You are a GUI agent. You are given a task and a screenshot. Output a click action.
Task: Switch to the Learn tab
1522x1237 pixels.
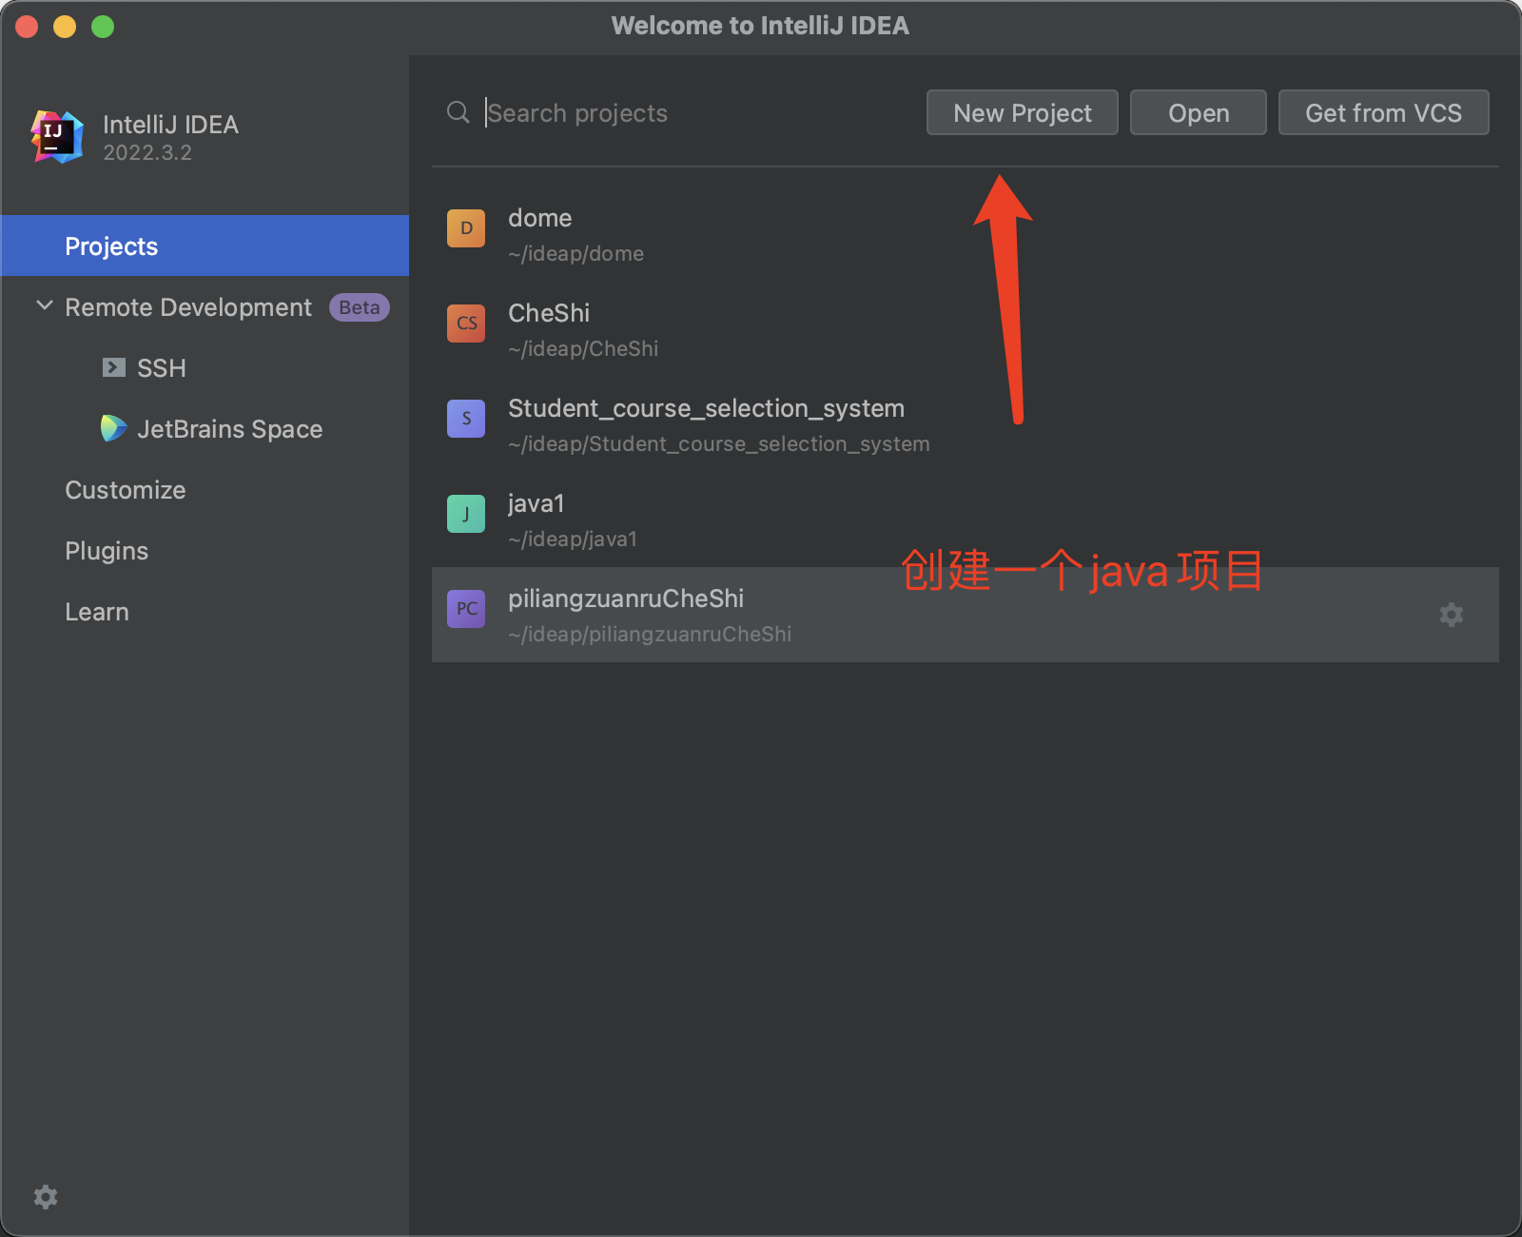97,612
